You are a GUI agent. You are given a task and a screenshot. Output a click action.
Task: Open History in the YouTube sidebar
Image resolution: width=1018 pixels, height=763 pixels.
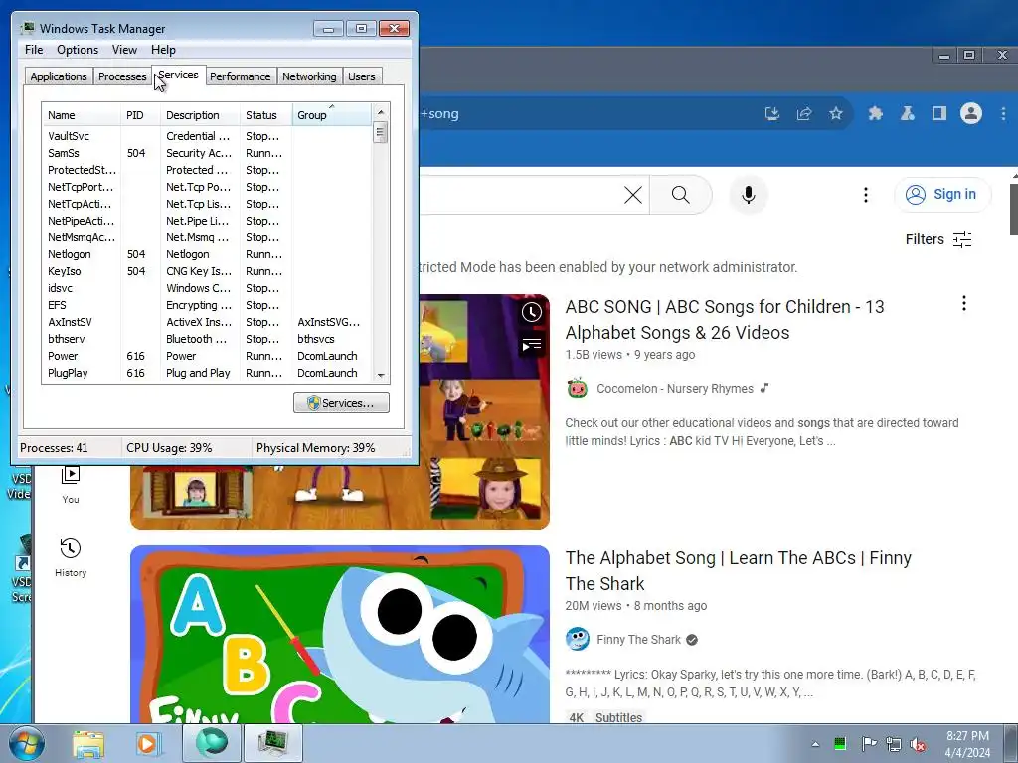coord(71,558)
